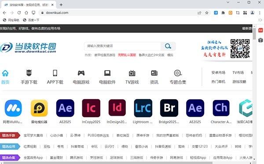Select the 精选手游 category tag
This screenshot has height=164, width=264.
pyautogui.click(x=10, y=135)
